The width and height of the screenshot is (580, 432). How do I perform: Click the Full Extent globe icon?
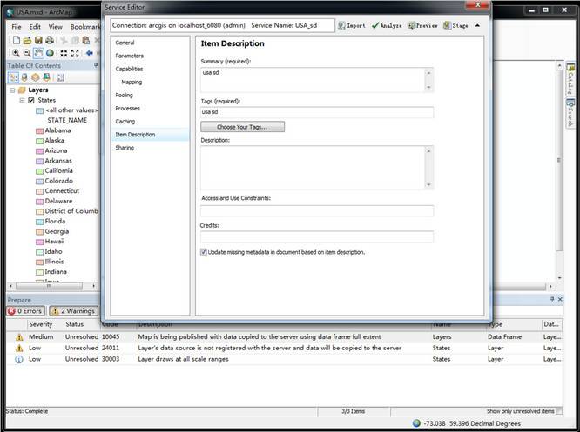tap(50, 53)
